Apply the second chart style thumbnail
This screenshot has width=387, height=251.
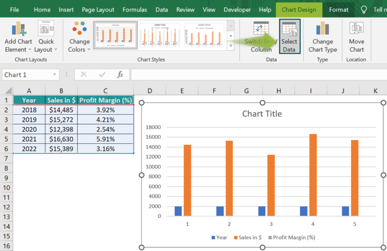coord(160,35)
